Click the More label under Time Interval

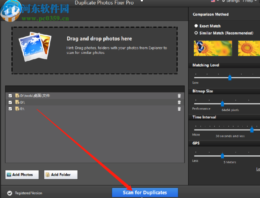(x=196, y=135)
